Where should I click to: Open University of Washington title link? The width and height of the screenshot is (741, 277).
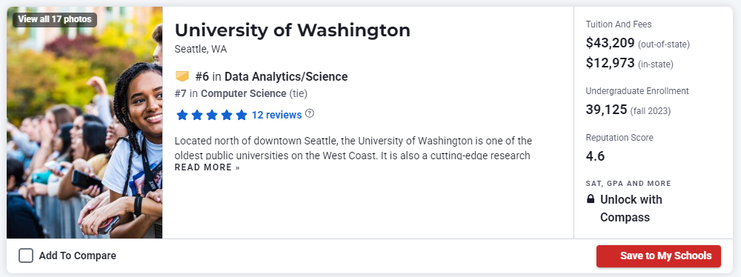(293, 30)
